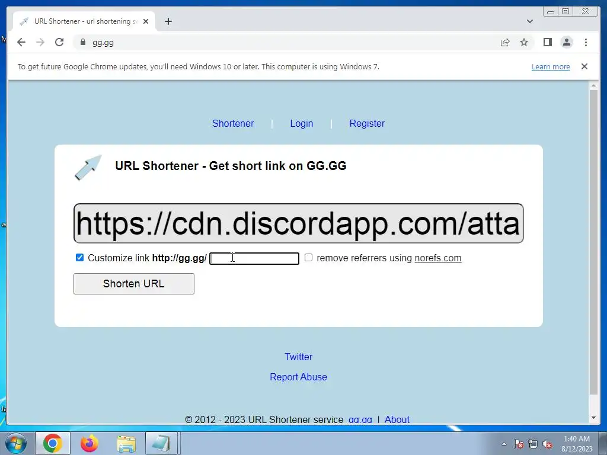Open Chrome side panel icon
This screenshot has width=607, height=455.
[547, 42]
